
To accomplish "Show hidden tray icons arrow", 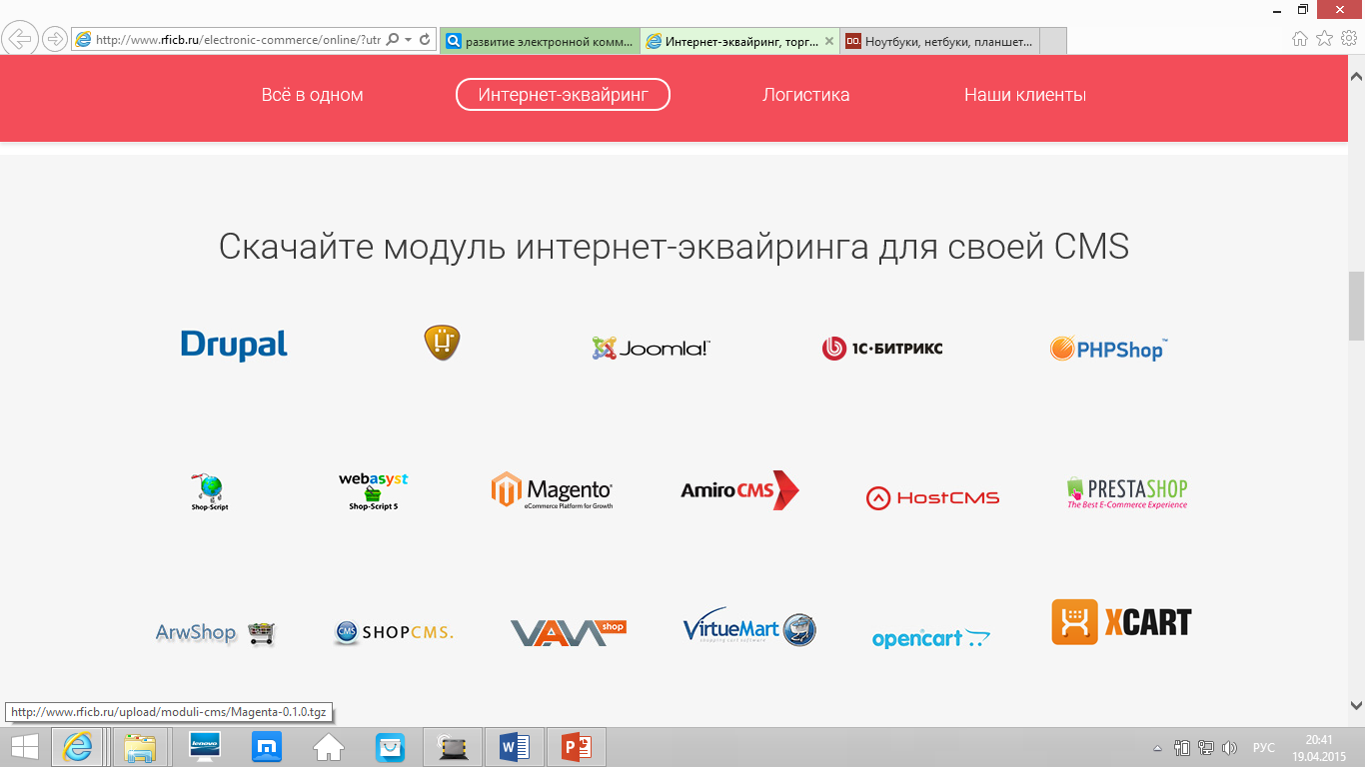I will pos(1158,748).
